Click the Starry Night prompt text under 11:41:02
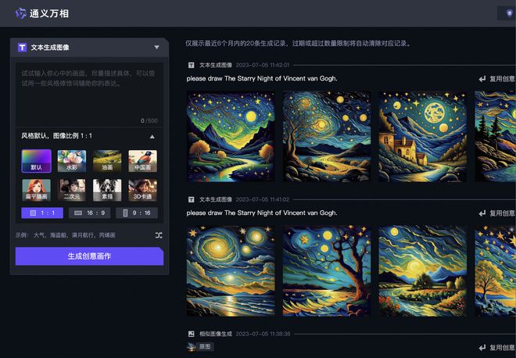Image resolution: width=516 pixels, height=358 pixels. 262,213
